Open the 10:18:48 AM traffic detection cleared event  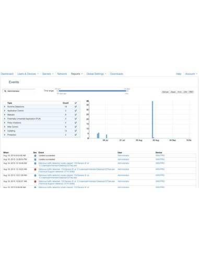pyautogui.click(x=64, y=165)
